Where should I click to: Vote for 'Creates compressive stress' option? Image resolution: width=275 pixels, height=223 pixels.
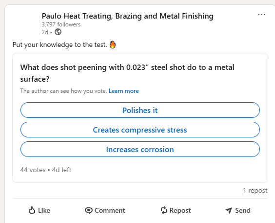pos(140,130)
